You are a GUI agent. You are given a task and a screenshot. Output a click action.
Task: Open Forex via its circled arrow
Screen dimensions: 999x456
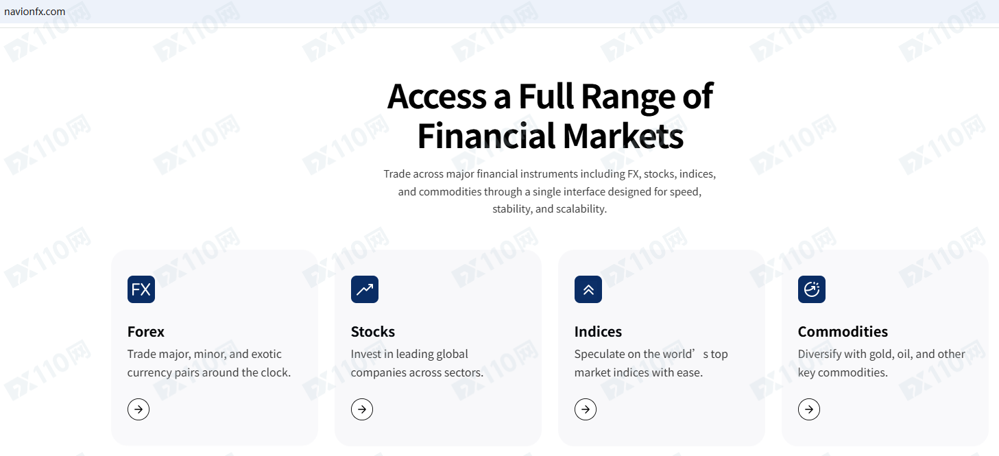(139, 409)
